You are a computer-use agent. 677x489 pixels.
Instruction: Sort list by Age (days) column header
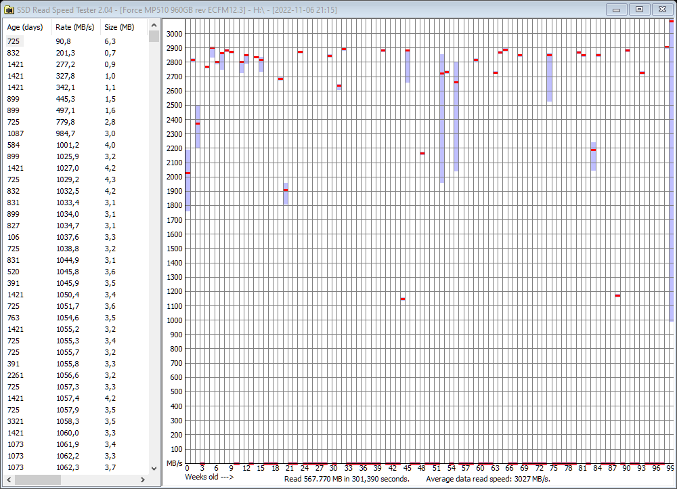(x=26, y=27)
